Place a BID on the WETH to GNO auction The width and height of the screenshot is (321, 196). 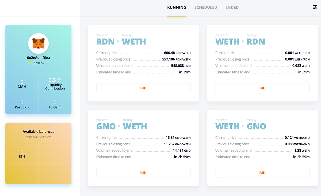coord(262,173)
